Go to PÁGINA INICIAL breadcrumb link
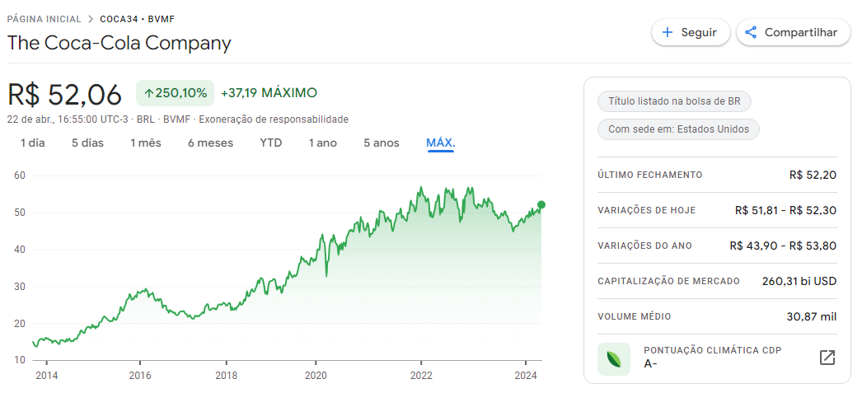862x393 pixels. [45, 19]
